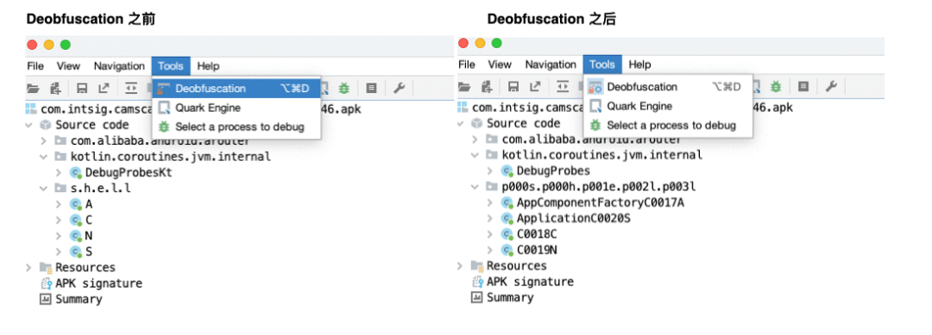Image resolution: width=932 pixels, height=335 pixels.
Task: Select Summary entry in left '之前' window
Action: point(79,300)
